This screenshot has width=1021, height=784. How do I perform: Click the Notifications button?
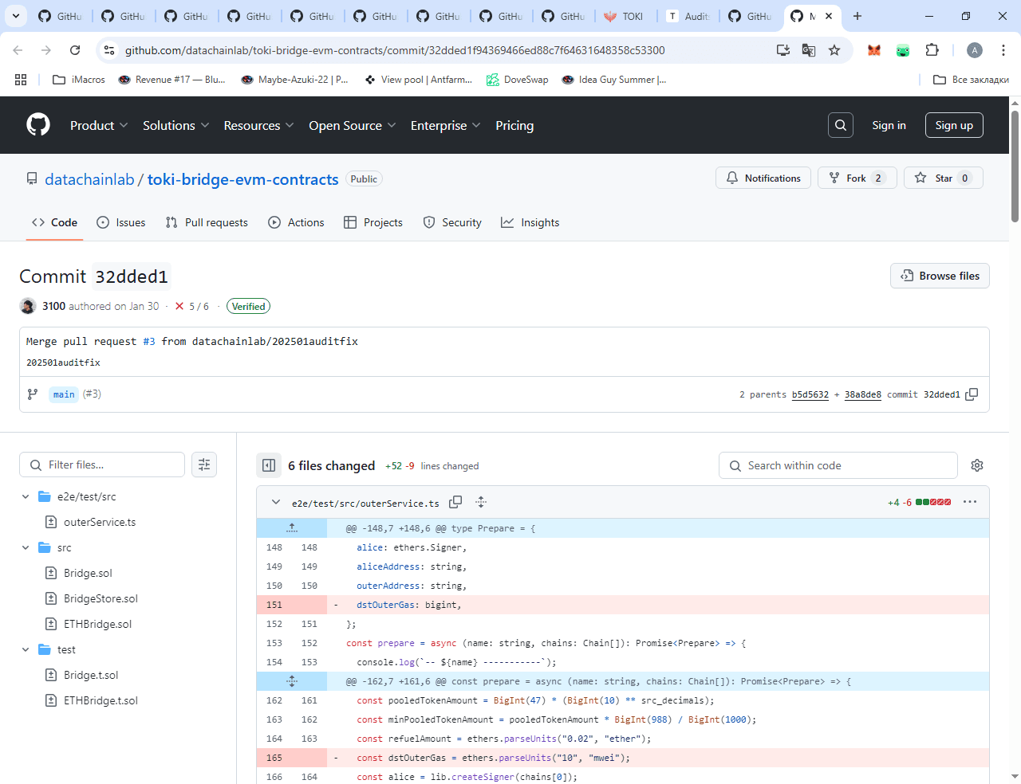point(763,178)
